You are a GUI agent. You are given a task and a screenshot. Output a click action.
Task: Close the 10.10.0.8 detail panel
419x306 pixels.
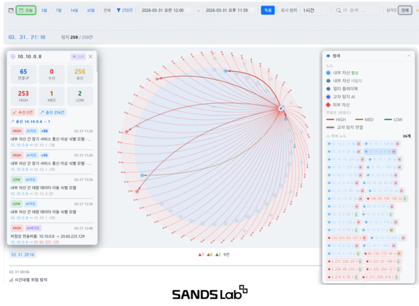[x=90, y=56]
